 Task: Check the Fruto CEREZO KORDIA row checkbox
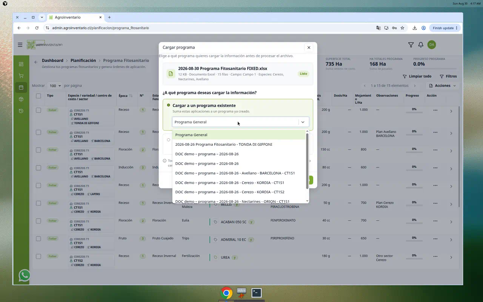38,239
